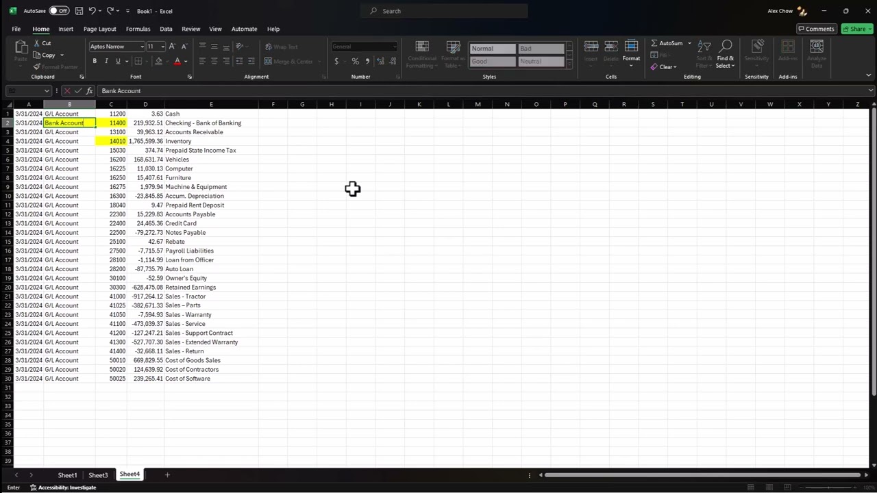Toggle Bold formatting
The width and height of the screenshot is (877, 493).
click(95, 61)
